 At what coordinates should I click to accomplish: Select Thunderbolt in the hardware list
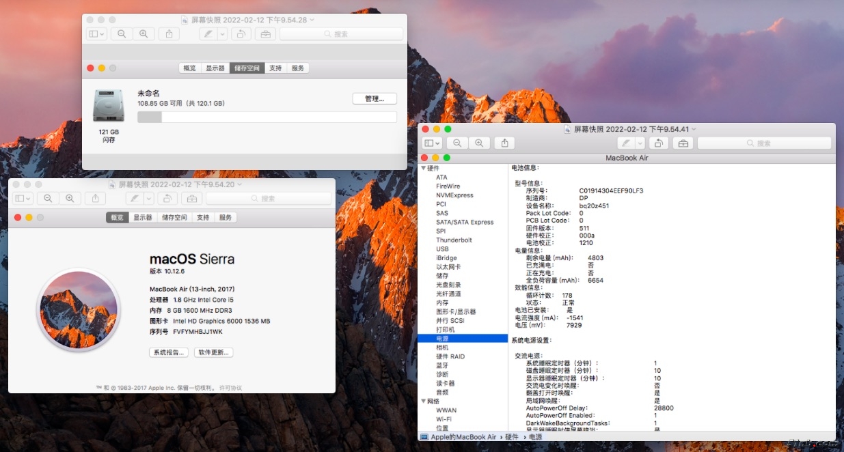coord(454,240)
